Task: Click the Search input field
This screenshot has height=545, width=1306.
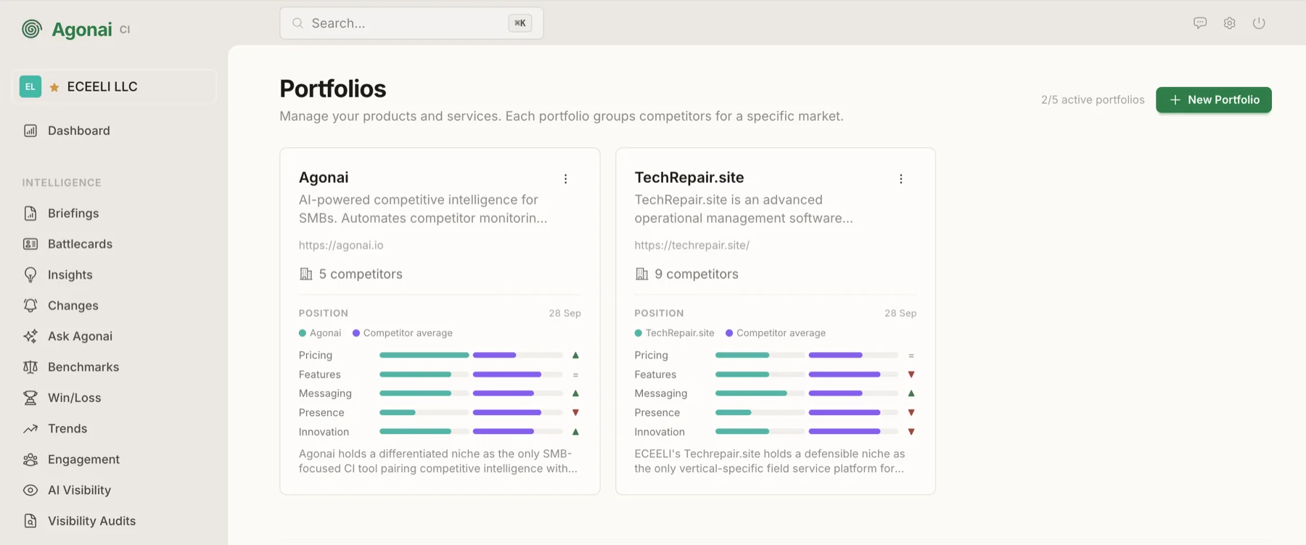Action: tap(411, 23)
